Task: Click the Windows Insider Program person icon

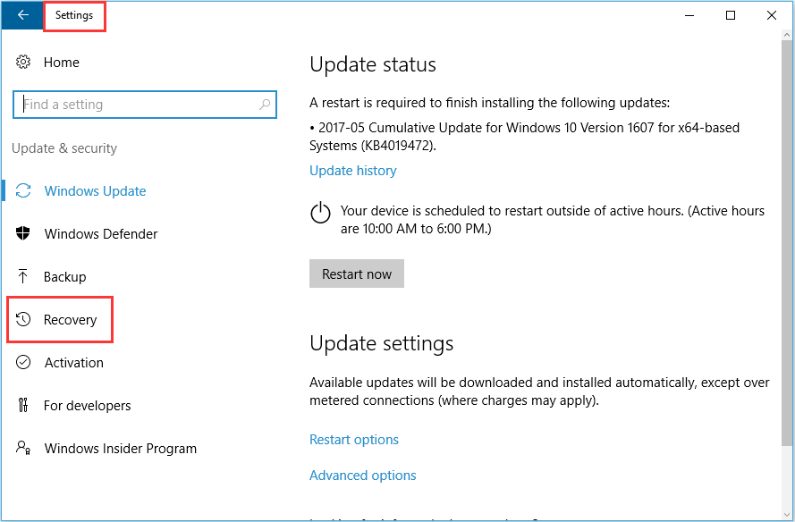Action: (x=23, y=448)
